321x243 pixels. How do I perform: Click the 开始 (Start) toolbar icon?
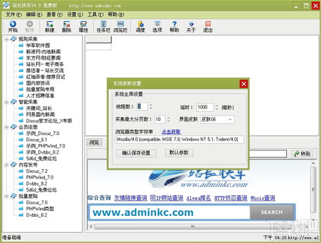(x=13, y=26)
